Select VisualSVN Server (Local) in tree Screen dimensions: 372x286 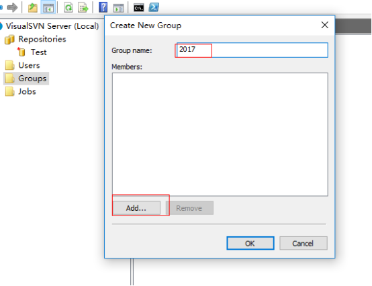[52, 26]
